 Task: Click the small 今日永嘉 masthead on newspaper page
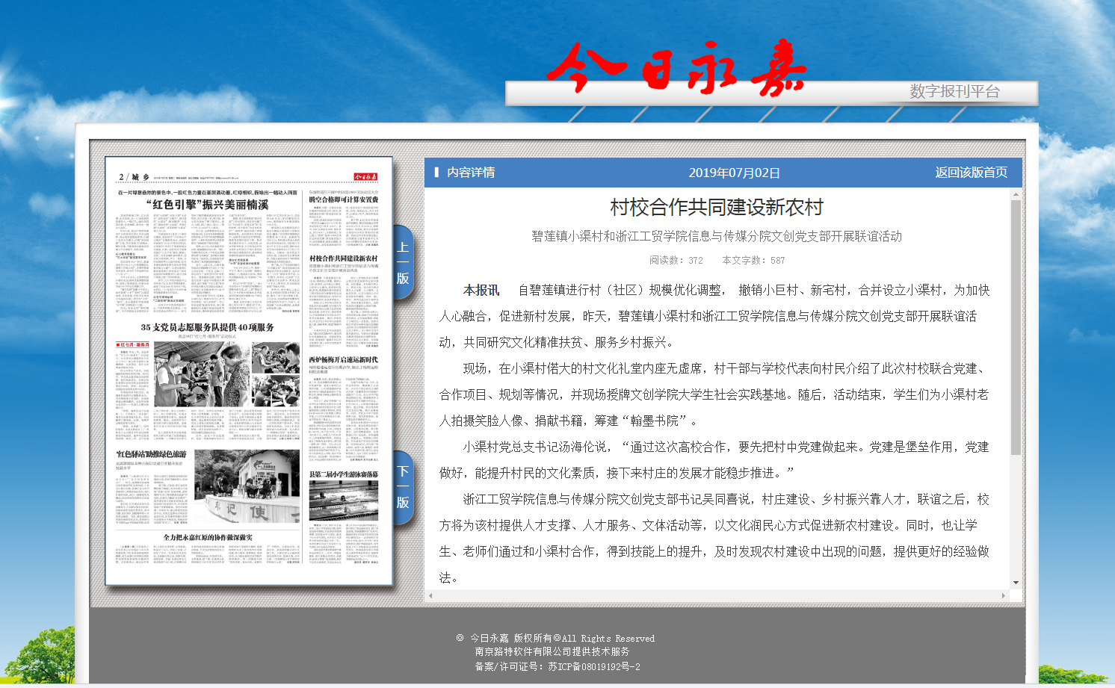(x=365, y=177)
